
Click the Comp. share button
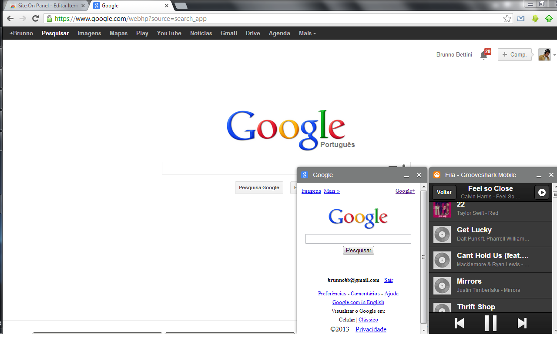coord(514,54)
